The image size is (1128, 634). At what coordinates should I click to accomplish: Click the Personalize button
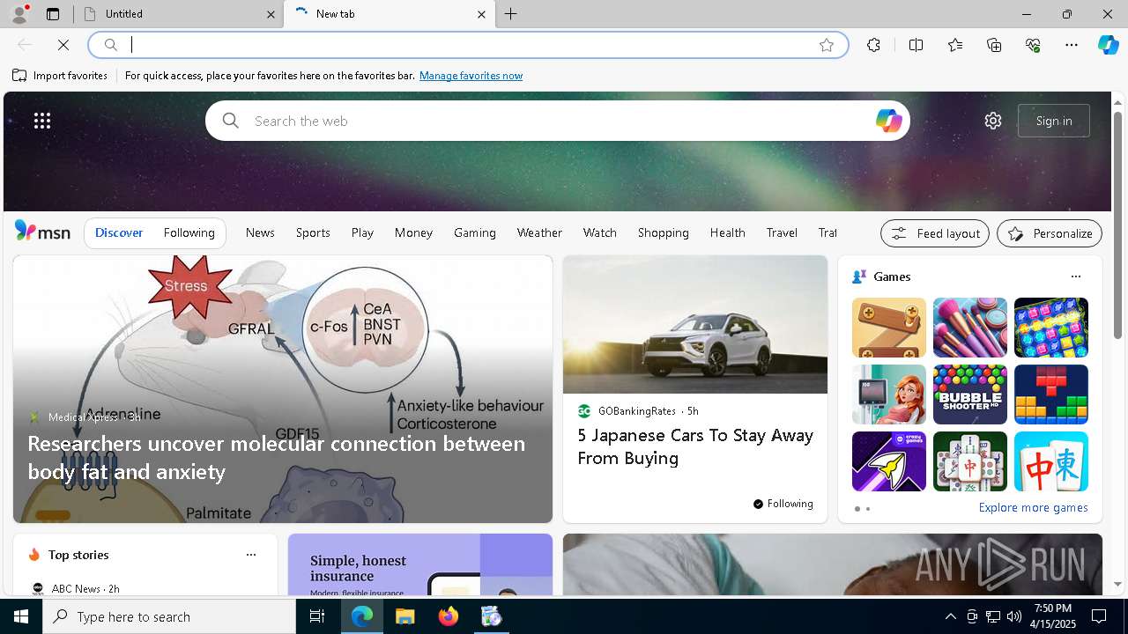1050,233
